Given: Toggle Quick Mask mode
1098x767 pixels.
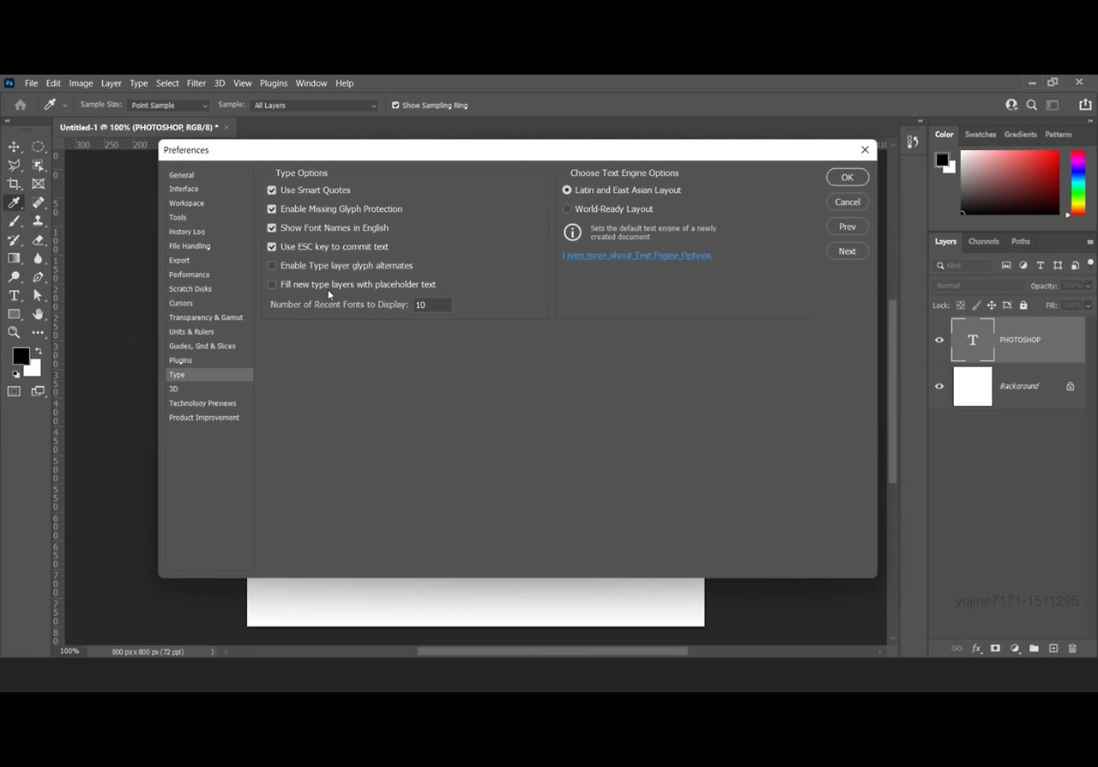Looking at the screenshot, I should click(15, 391).
